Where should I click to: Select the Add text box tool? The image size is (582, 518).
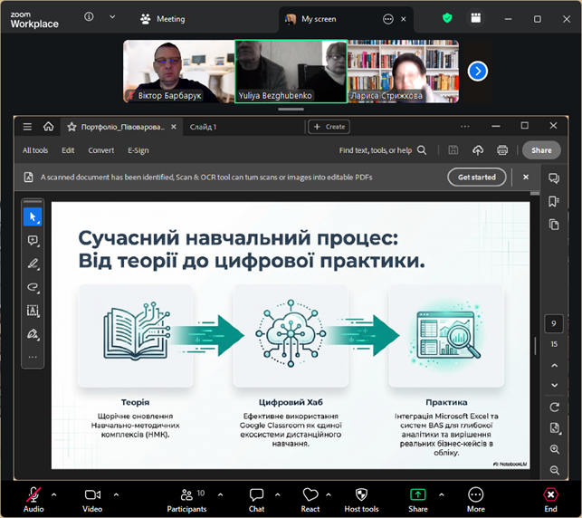[x=33, y=311]
